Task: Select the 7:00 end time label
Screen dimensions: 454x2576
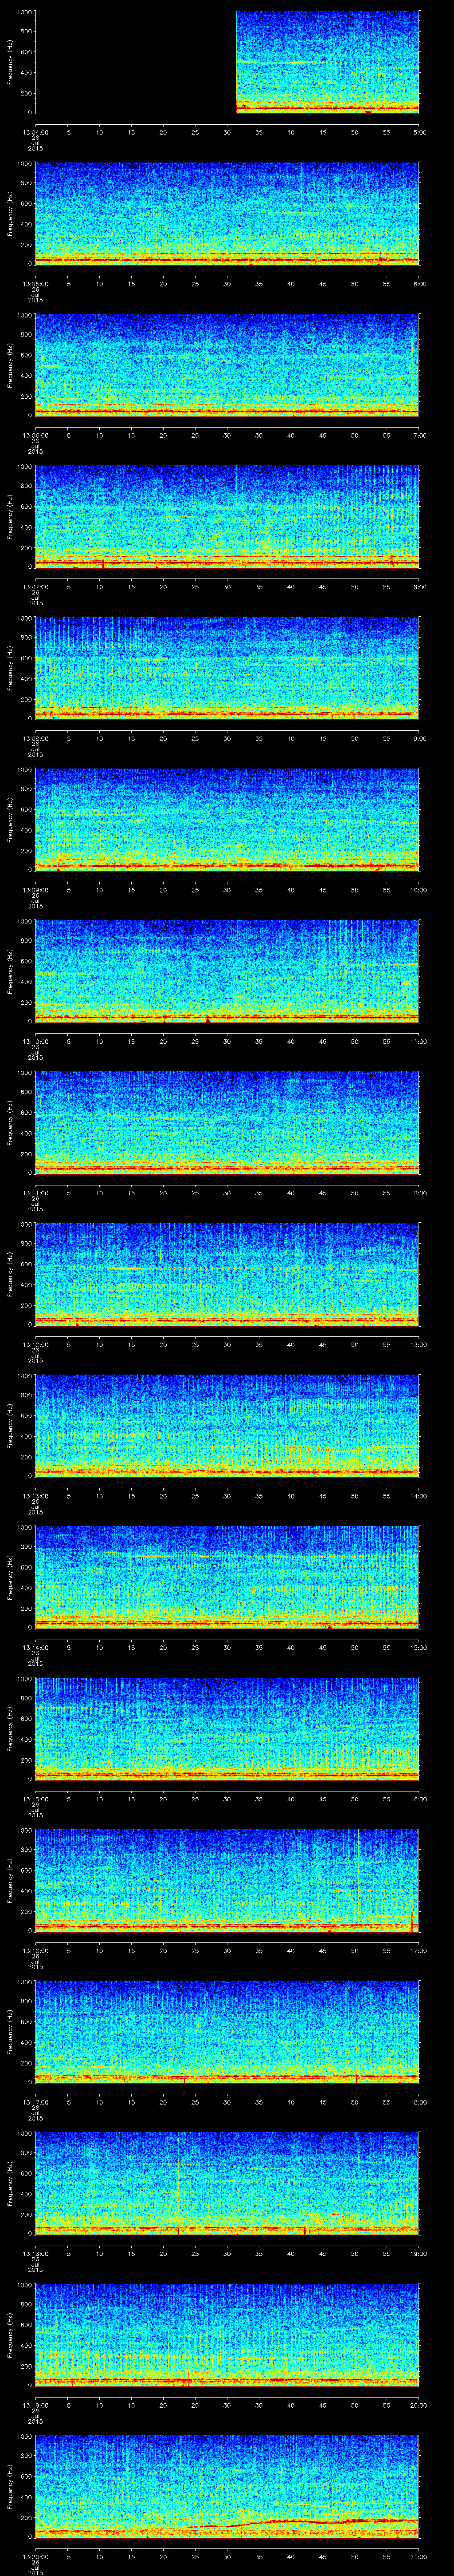Action: (419, 435)
